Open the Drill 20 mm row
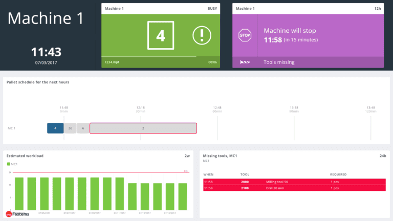 (x=294, y=188)
